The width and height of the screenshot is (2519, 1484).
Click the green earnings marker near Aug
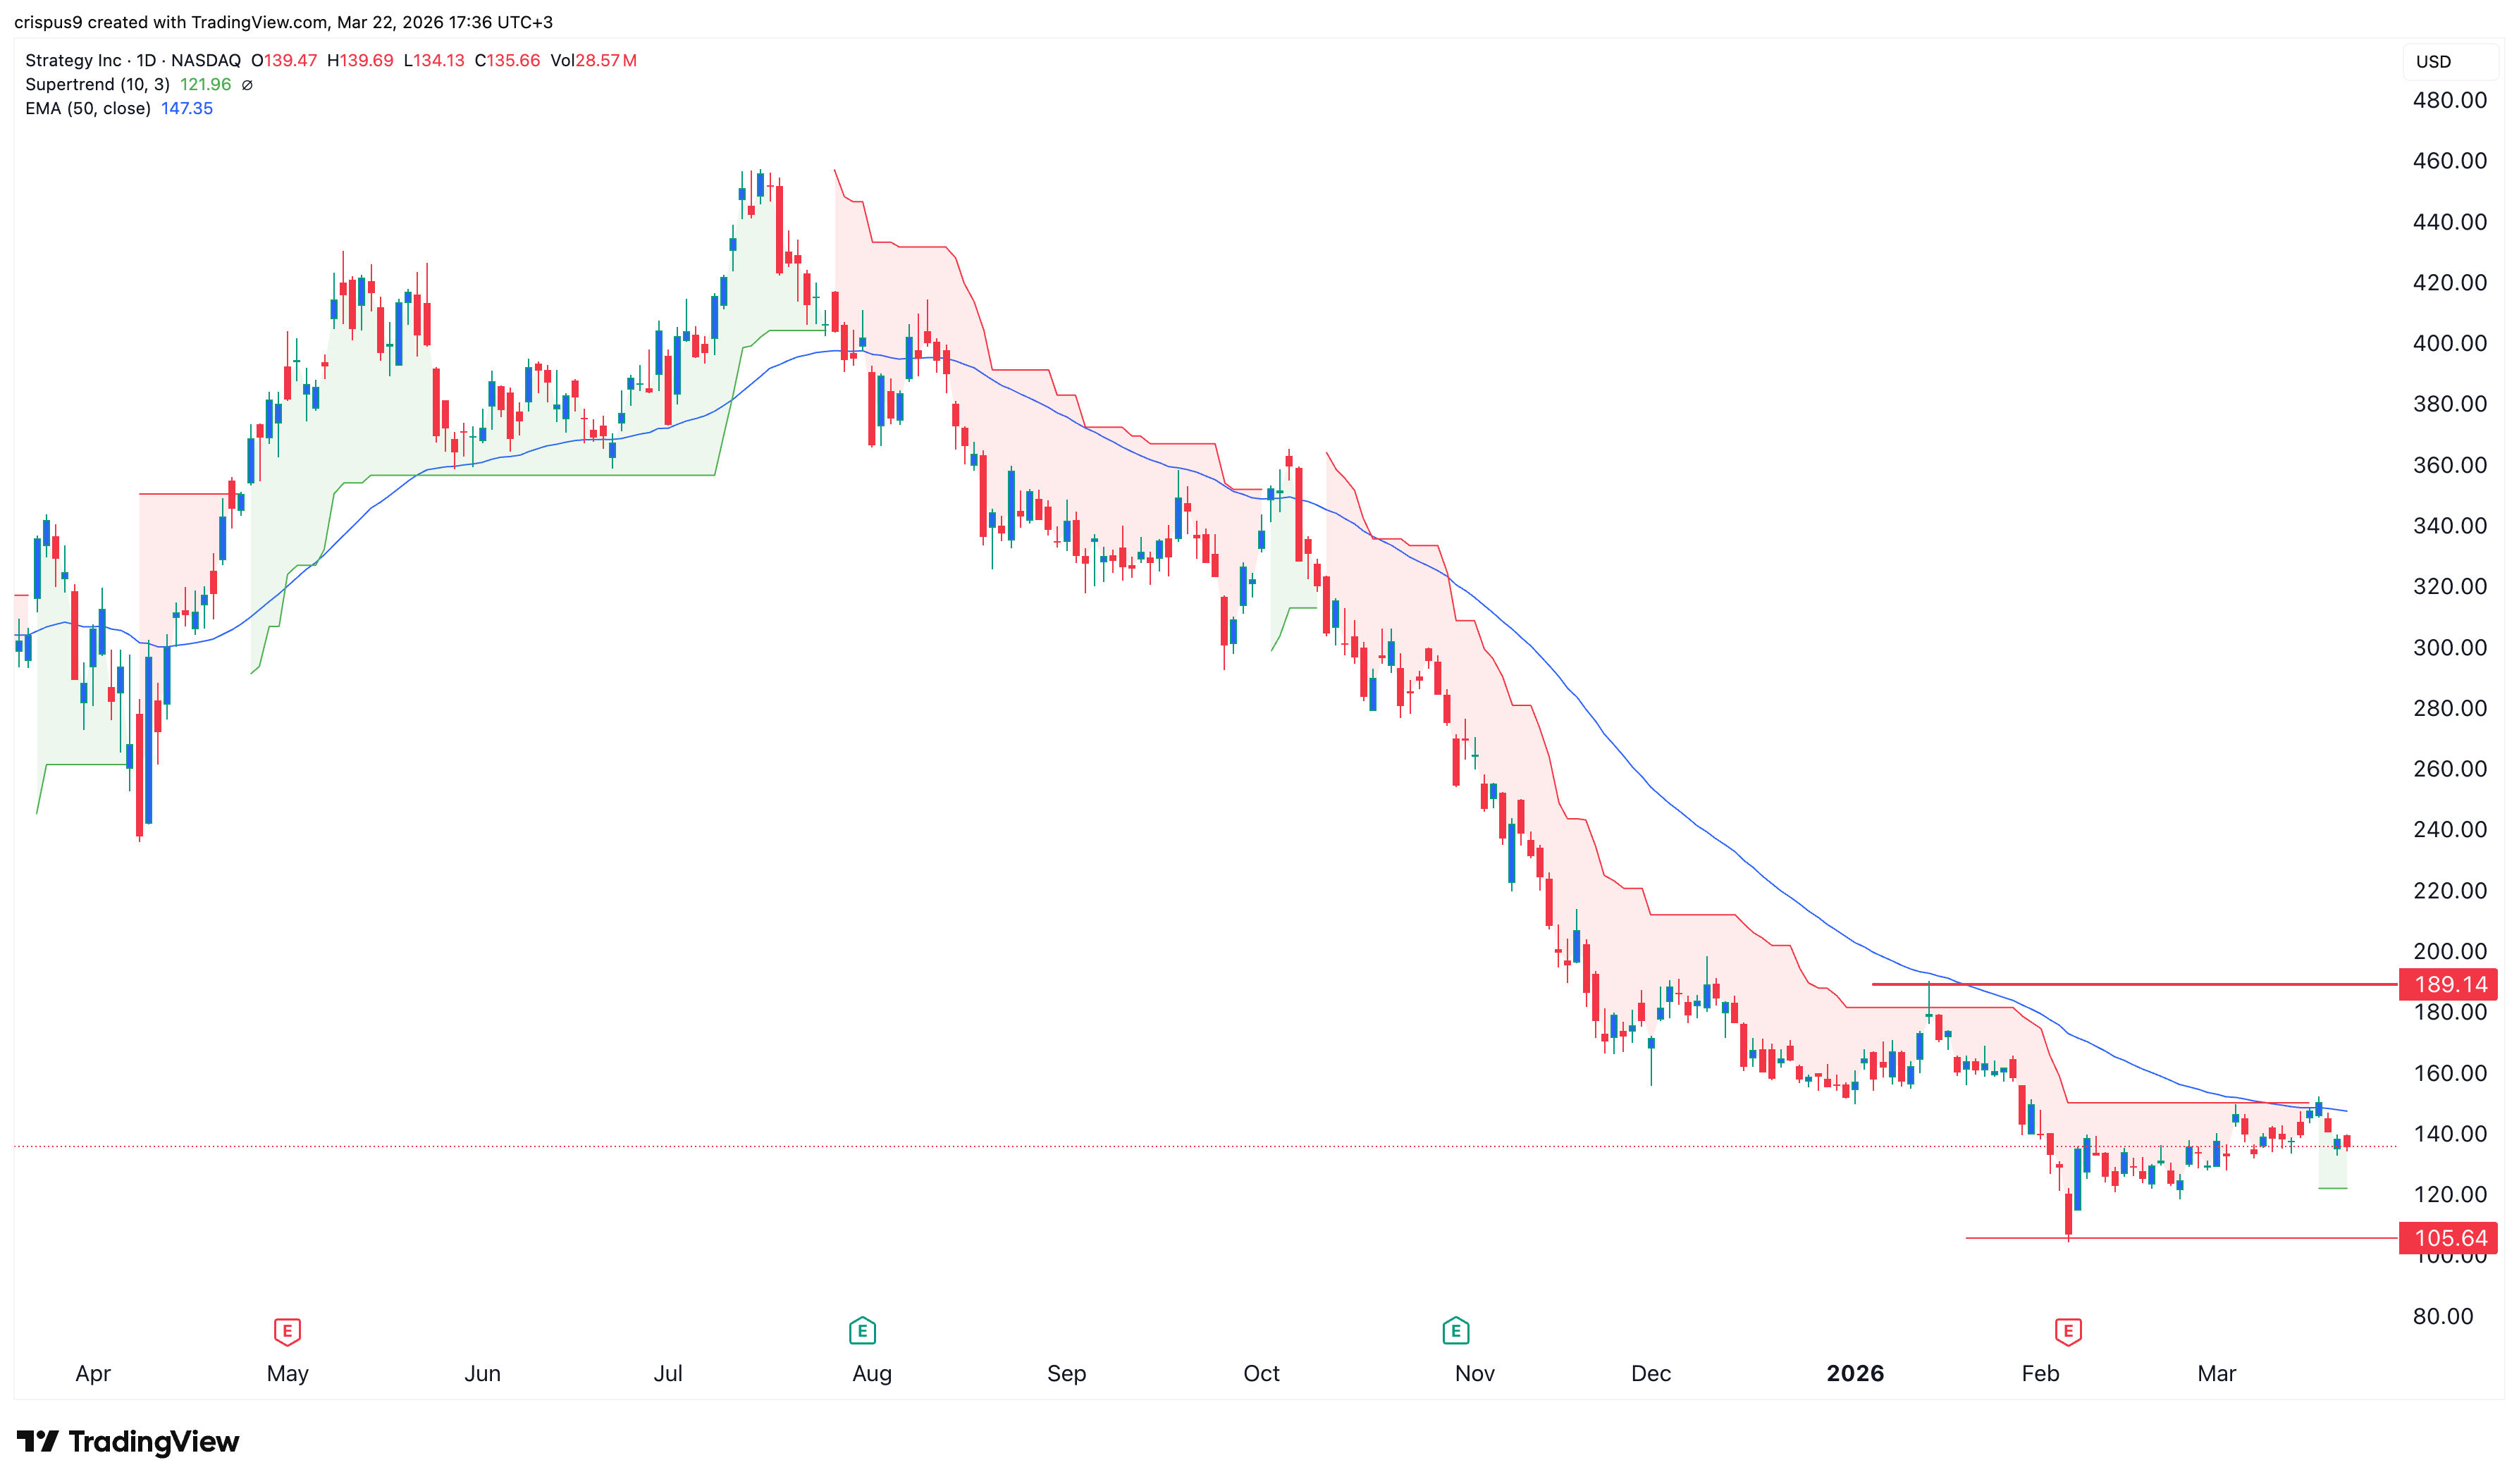point(862,1331)
